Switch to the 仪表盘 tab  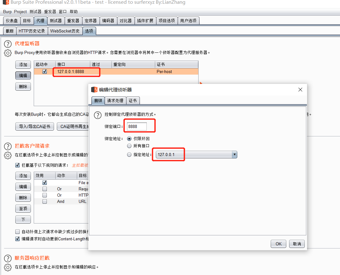click(12, 21)
